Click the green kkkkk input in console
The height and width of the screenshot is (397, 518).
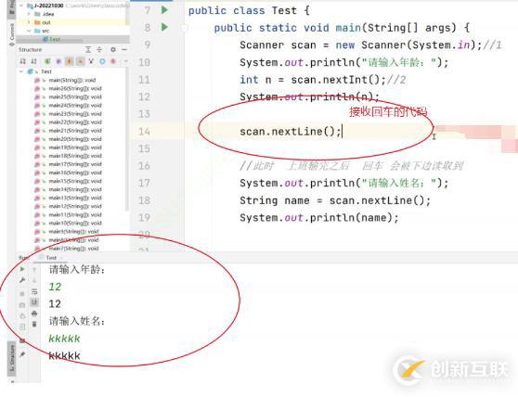click(x=64, y=339)
